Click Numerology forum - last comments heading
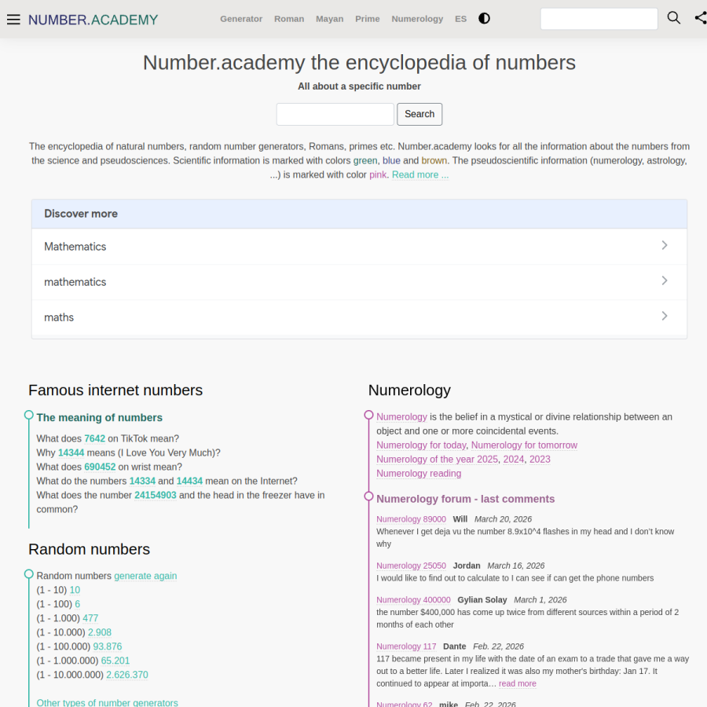 coord(465,499)
